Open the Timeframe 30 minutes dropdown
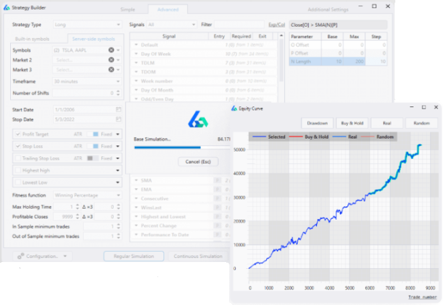This screenshot has width=443, height=305. [87, 81]
